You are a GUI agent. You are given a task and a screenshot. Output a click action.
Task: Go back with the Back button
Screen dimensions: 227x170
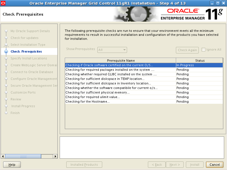157,165
